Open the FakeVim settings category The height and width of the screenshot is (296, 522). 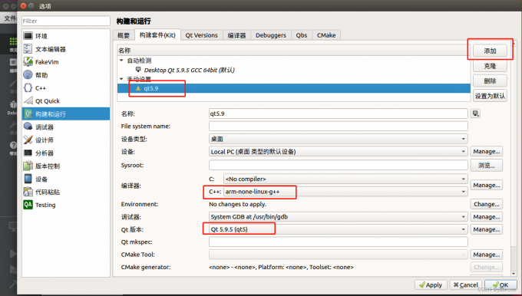click(65, 62)
